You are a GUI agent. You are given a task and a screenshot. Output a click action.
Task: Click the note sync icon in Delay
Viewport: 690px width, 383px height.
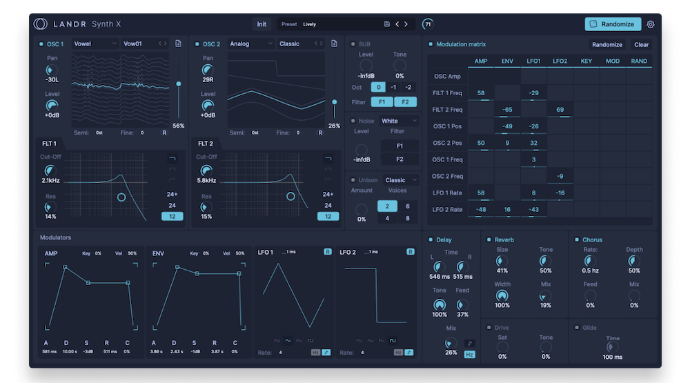469,343
